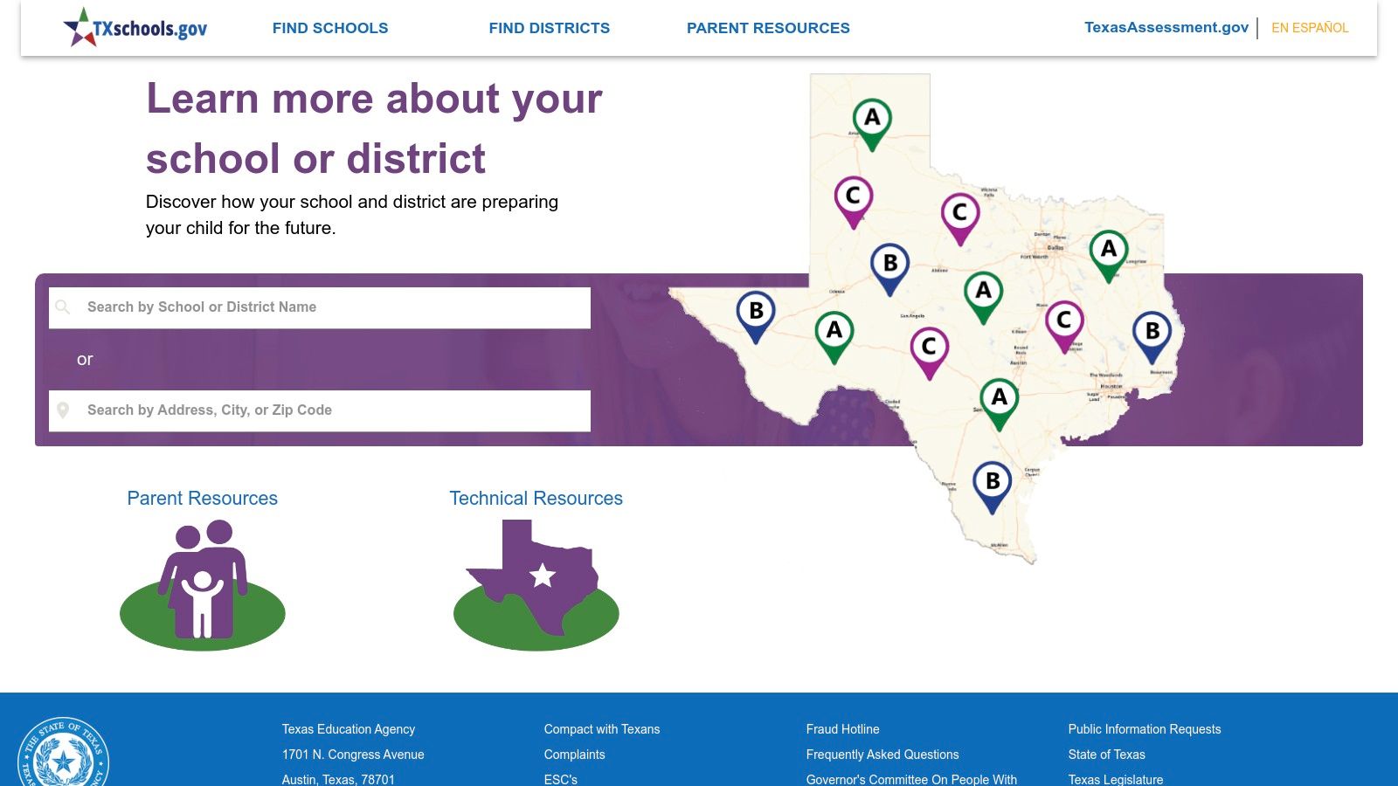Switch the site to EN ESPAÑOL
The image size is (1398, 786).
coord(1309,28)
